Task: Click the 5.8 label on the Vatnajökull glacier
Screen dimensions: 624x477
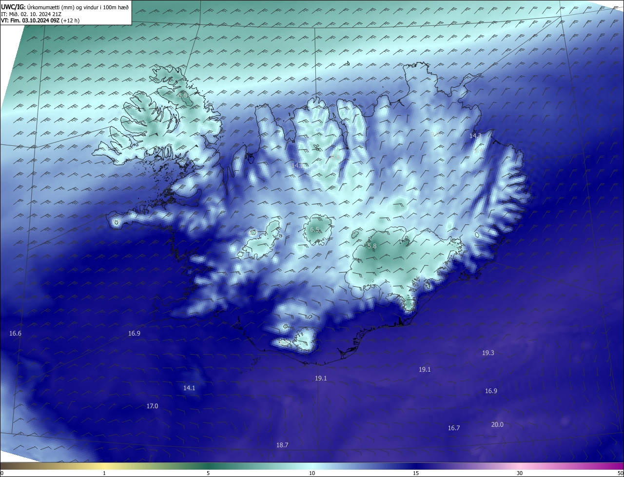Action: 372,247
